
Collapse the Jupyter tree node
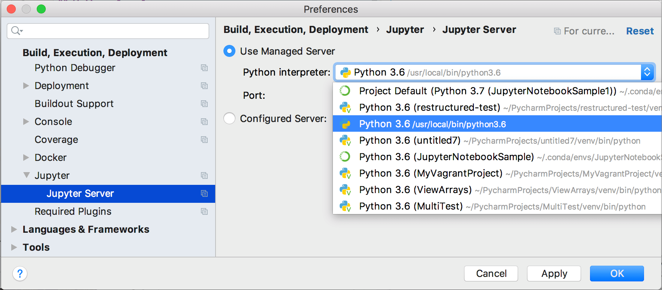(x=26, y=175)
